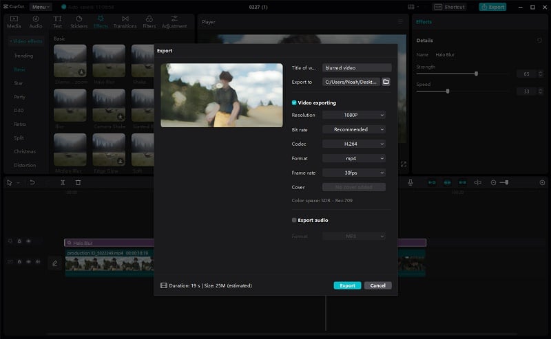Click the reset icon next to Details
Screen dimensions: 551x339
[539, 41]
